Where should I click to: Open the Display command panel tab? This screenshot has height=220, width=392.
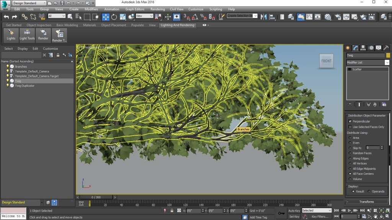[379, 48]
